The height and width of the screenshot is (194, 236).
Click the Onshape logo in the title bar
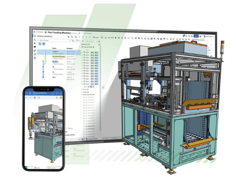(x=38, y=32)
